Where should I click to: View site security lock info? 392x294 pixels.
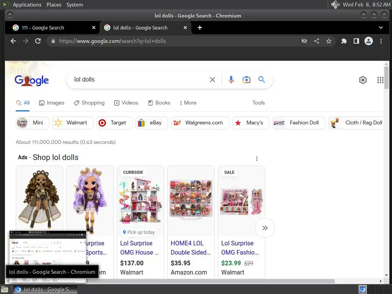[x=53, y=41]
